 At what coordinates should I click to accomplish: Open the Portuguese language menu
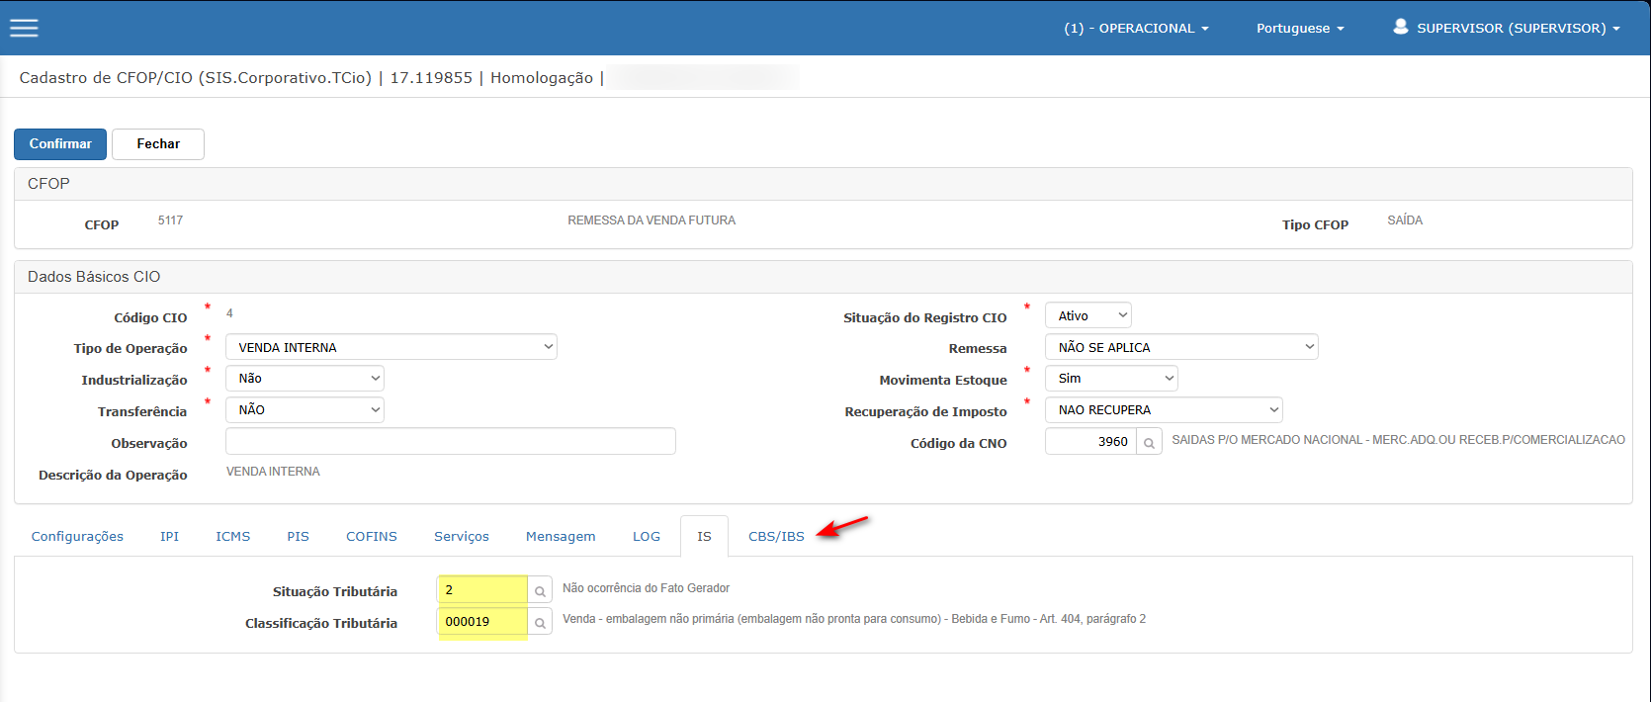click(x=1299, y=29)
